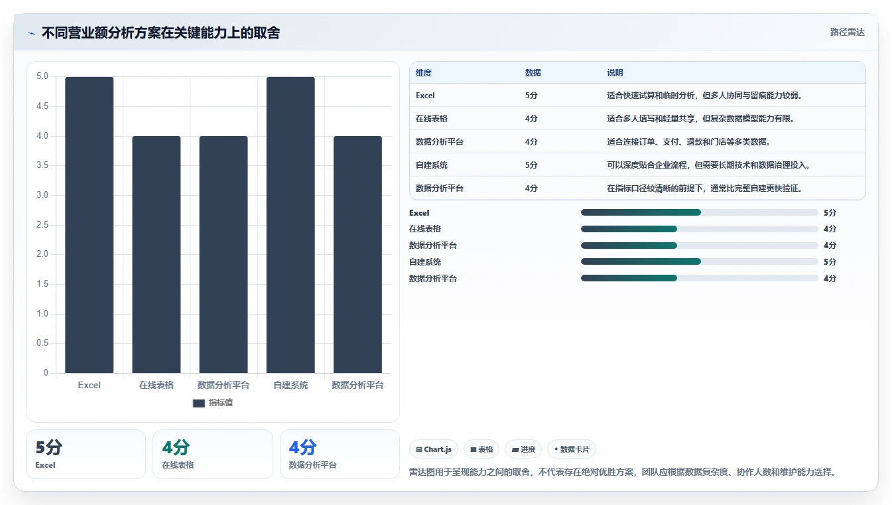Open the 5分 Excel summary card

coord(86,454)
